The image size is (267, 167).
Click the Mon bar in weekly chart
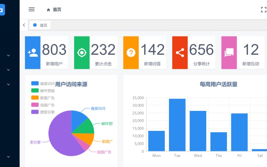click(157, 141)
